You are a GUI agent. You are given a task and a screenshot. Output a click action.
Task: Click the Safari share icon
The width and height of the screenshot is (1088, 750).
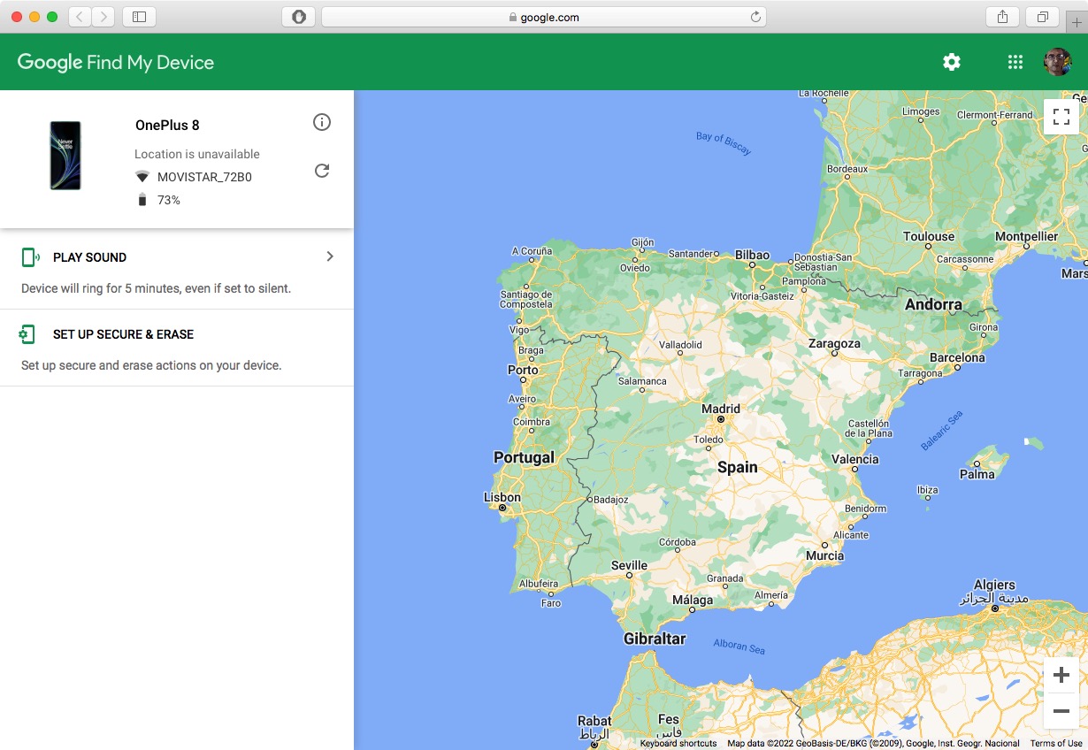click(1002, 17)
